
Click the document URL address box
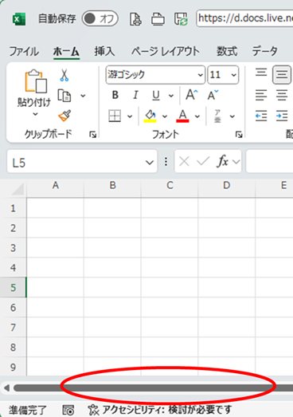244,18
